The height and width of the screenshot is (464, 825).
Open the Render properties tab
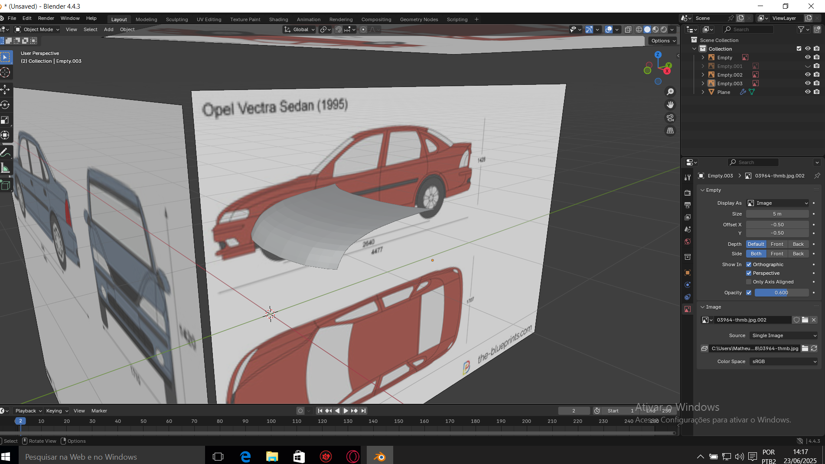tap(688, 193)
